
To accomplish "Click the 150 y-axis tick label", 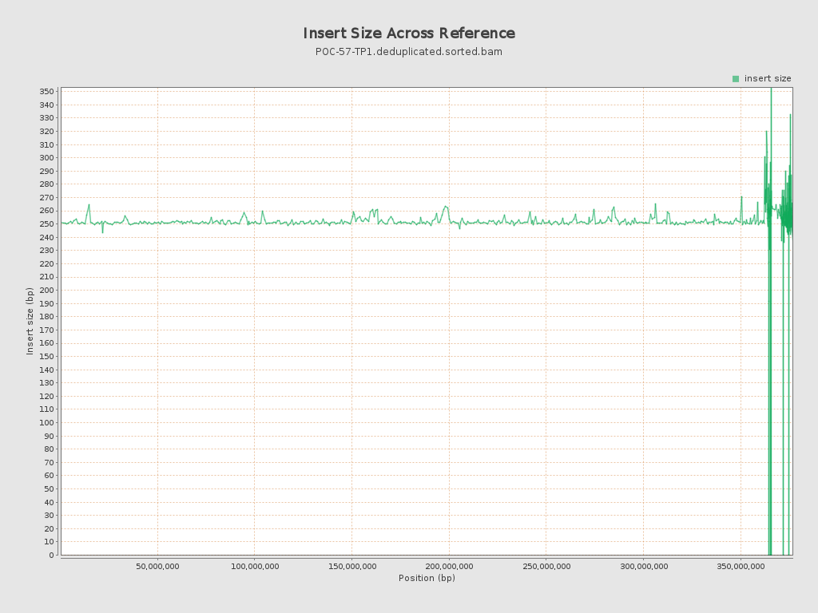I will (x=46, y=356).
